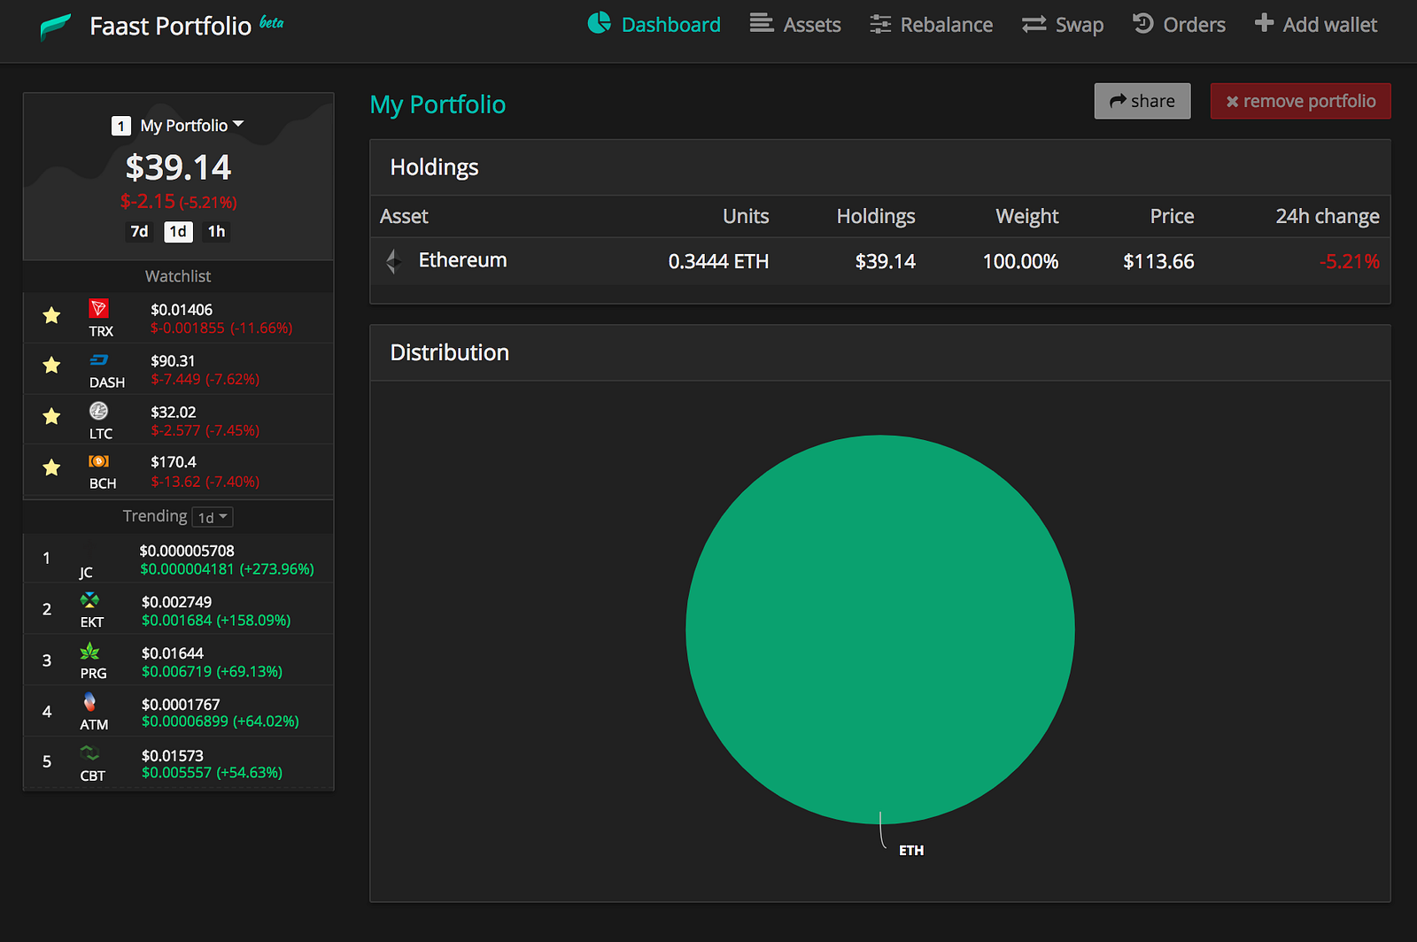Click the Ethereum diamond icon in holdings
This screenshot has width=1417, height=942.
point(394,261)
